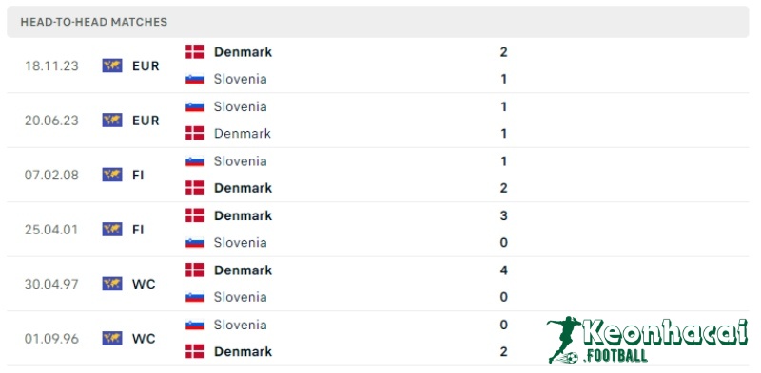Open Denmark team in 18.11.23 match
Image resolution: width=761 pixels, height=373 pixels.
click(x=243, y=52)
